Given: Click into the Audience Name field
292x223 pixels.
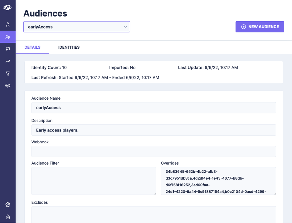Looking at the screenshot, I should 153,108.
